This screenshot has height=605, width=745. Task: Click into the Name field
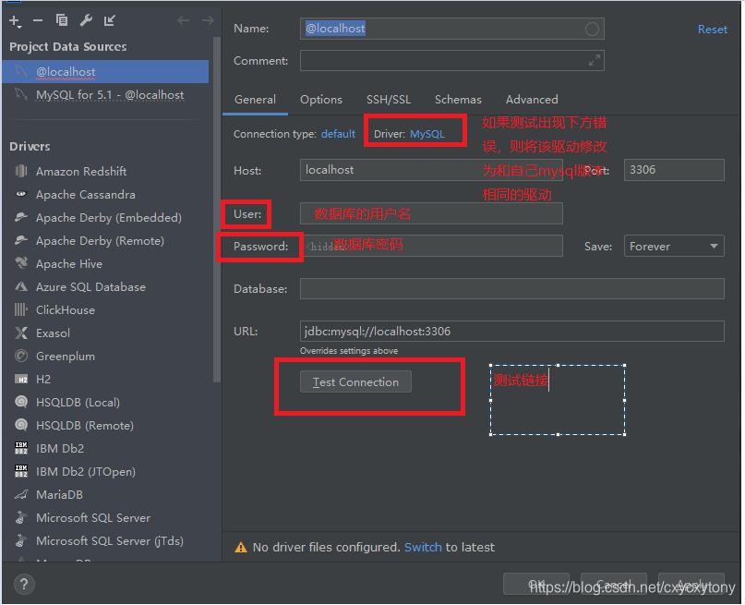point(451,29)
